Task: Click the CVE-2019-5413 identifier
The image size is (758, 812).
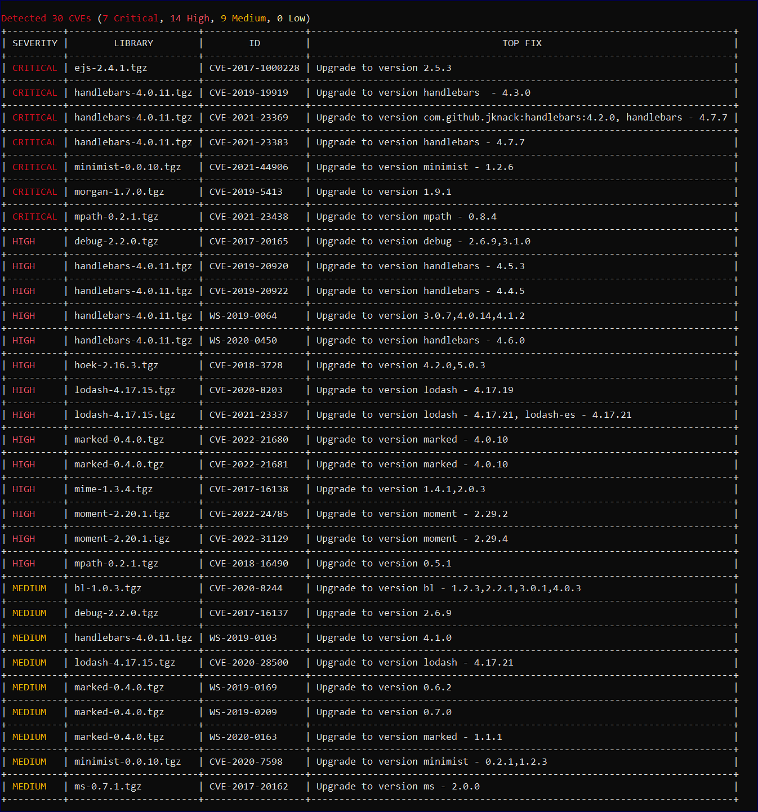Action: click(246, 192)
